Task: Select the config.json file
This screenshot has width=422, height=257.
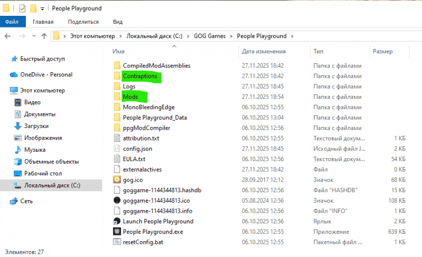Action: (x=137, y=149)
